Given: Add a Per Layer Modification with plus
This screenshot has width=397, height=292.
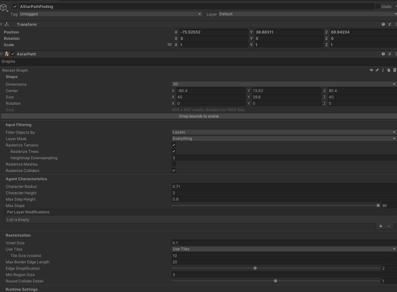Looking at the screenshot, I should tap(381, 226).
